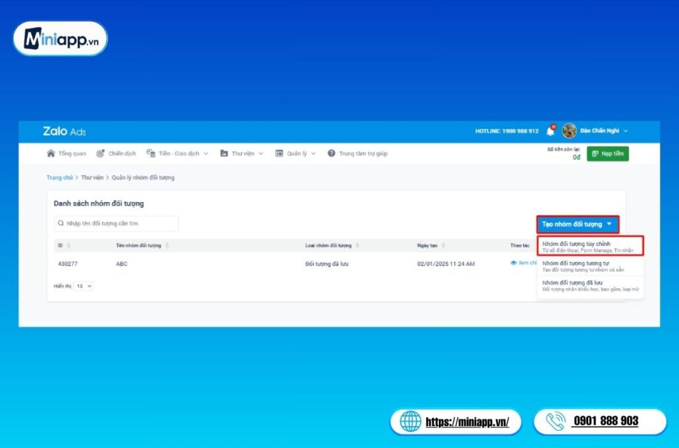
Task: Select Nhóm đối tượng tùy chỉnh option
Action: tap(590, 247)
